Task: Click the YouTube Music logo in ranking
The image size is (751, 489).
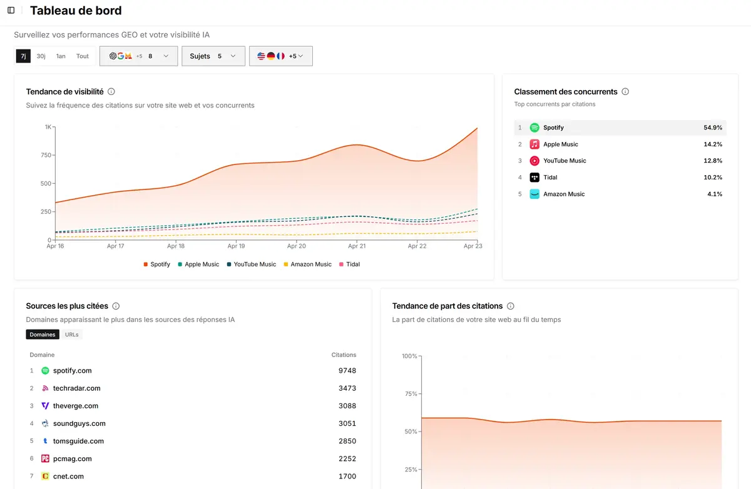Action: 534,161
